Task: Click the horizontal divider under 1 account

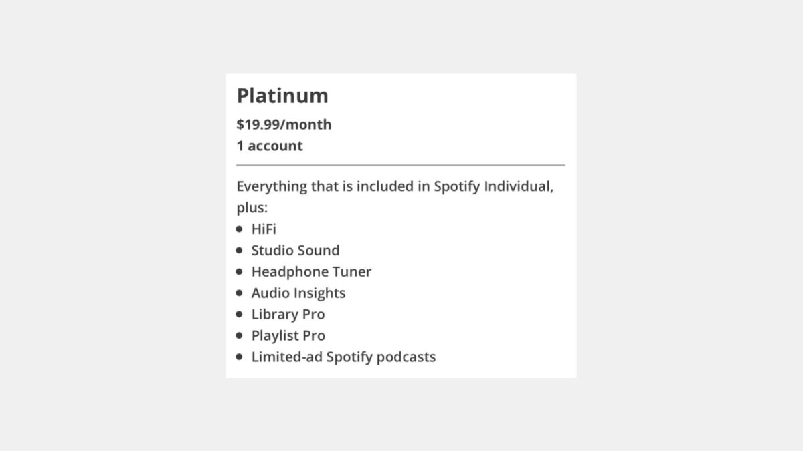Action: pyautogui.click(x=401, y=164)
